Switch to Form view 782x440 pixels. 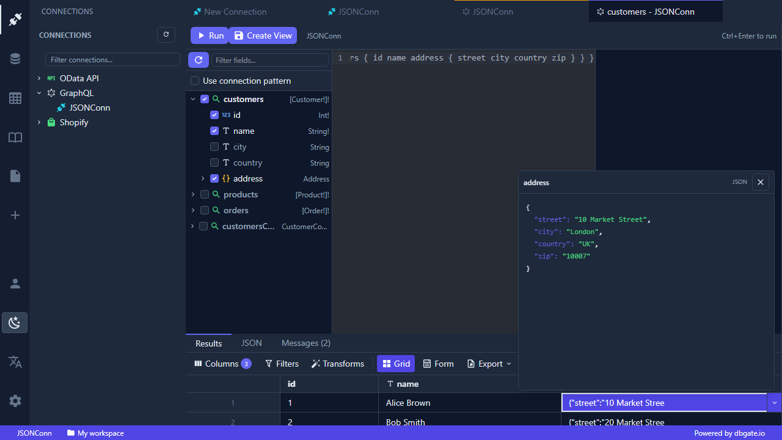pyautogui.click(x=438, y=364)
